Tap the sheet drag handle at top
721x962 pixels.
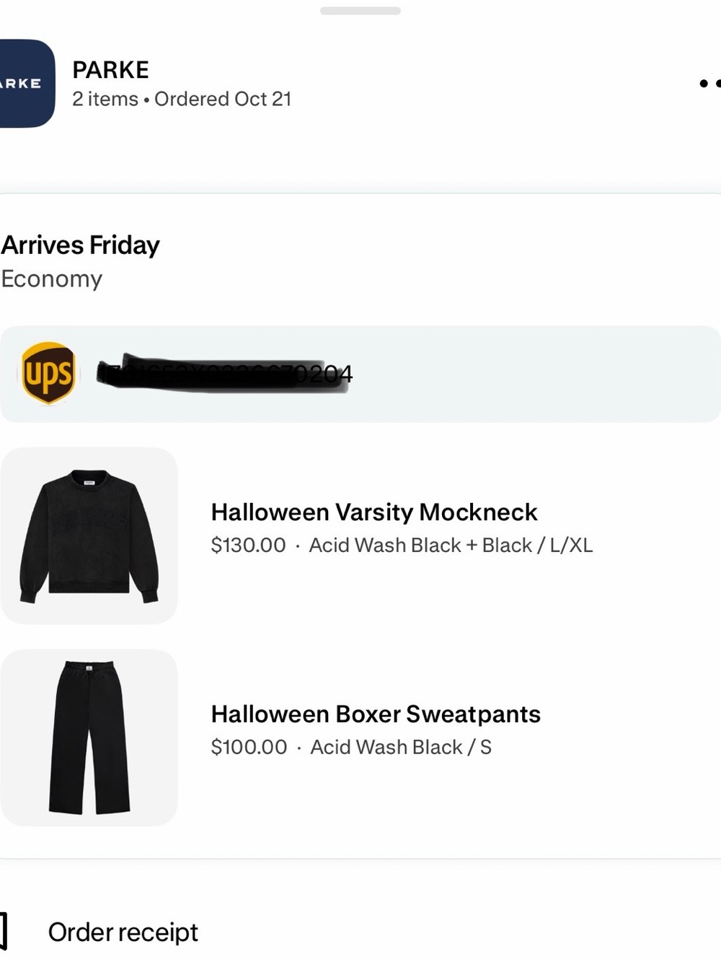pos(360,11)
